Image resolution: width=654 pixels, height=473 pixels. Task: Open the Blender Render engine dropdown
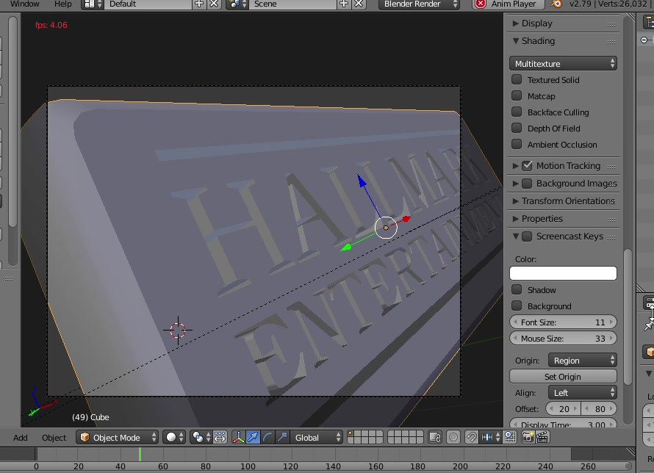[419, 4]
